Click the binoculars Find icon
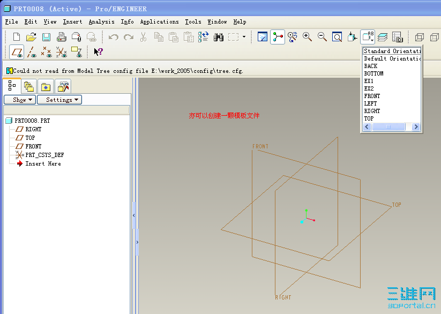This screenshot has height=314, width=441. coord(218,37)
